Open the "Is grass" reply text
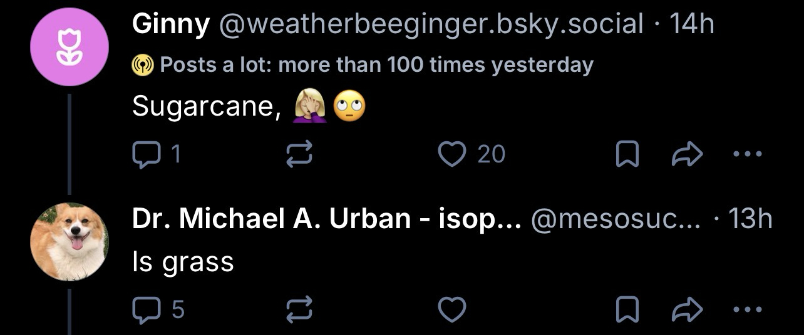804x335 pixels. (182, 262)
